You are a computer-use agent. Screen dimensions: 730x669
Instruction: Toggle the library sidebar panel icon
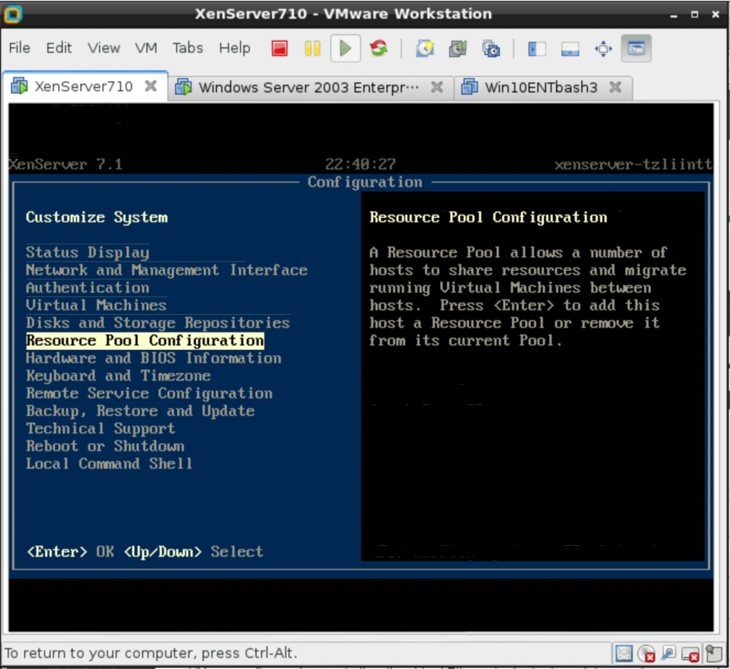click(x=537, y=48)
